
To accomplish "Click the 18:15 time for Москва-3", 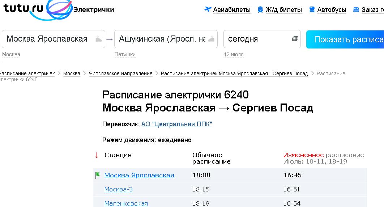I will click(x=201, y=189).
